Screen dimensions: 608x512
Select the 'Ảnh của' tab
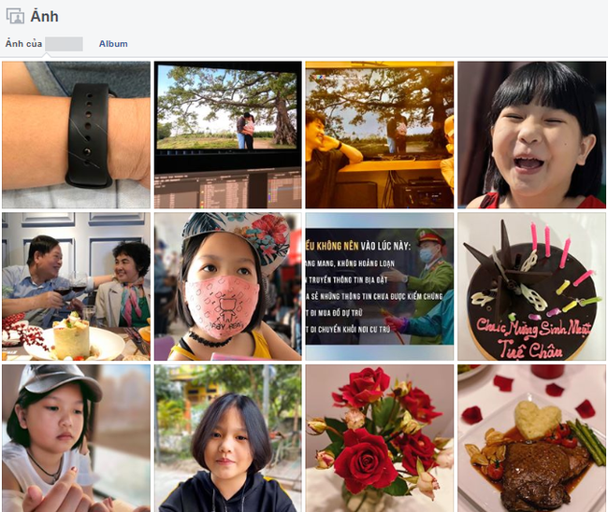(x=23, y=44)
